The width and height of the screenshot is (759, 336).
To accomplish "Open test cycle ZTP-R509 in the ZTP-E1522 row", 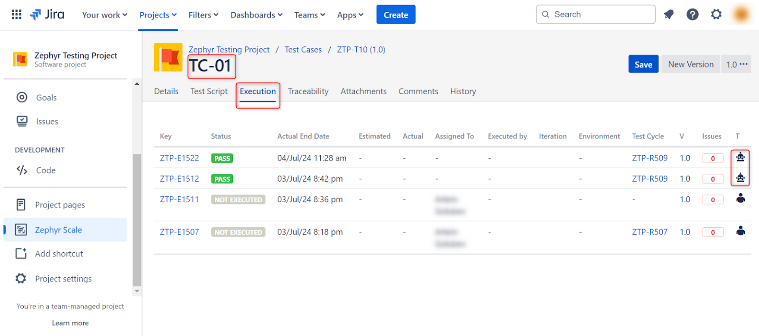I will [x=649, y=158].
